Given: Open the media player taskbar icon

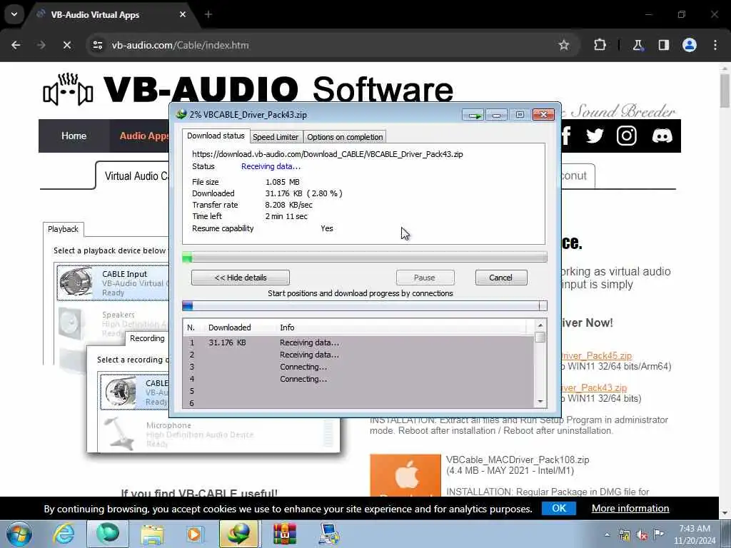Looking at the screenshot, I should point(194,534).
